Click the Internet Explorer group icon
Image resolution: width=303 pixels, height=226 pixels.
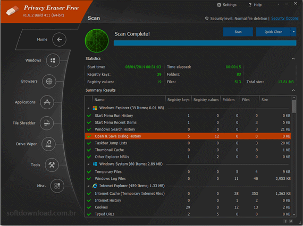[x=95, y=186]
